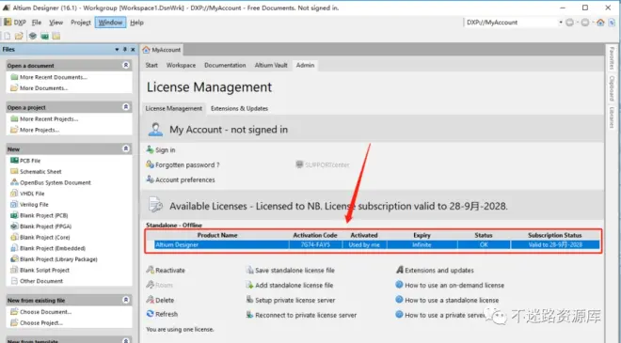Click More Projects link
This screenshot has height=343, width=621.
[x=40, y=131]
